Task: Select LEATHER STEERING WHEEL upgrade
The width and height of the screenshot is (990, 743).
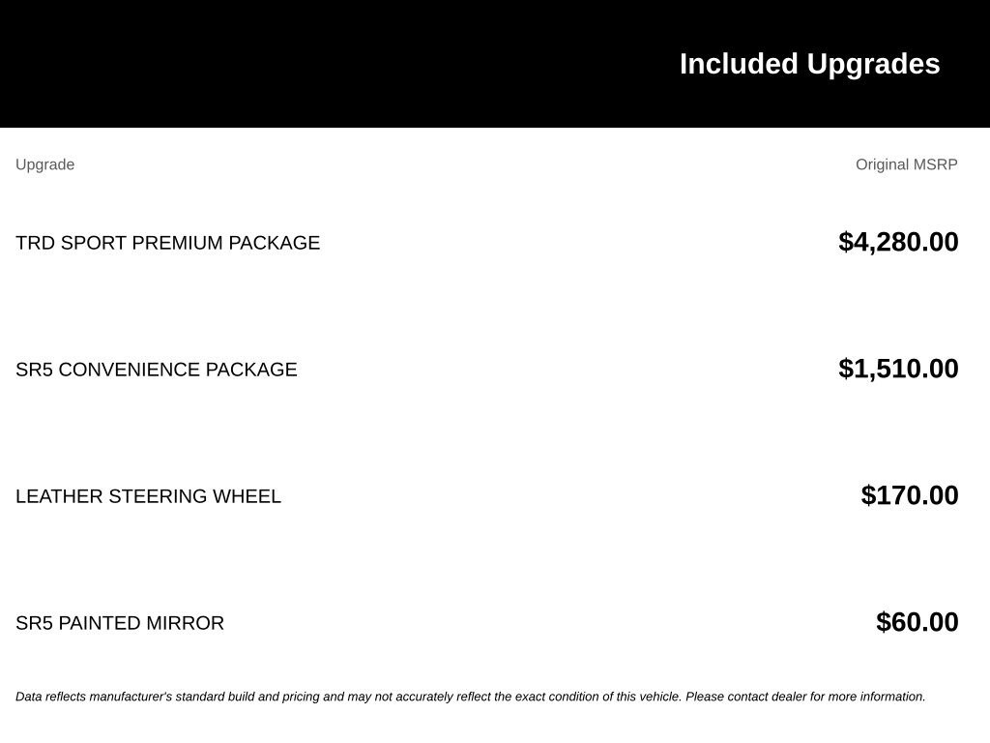Action: point(148,496)
